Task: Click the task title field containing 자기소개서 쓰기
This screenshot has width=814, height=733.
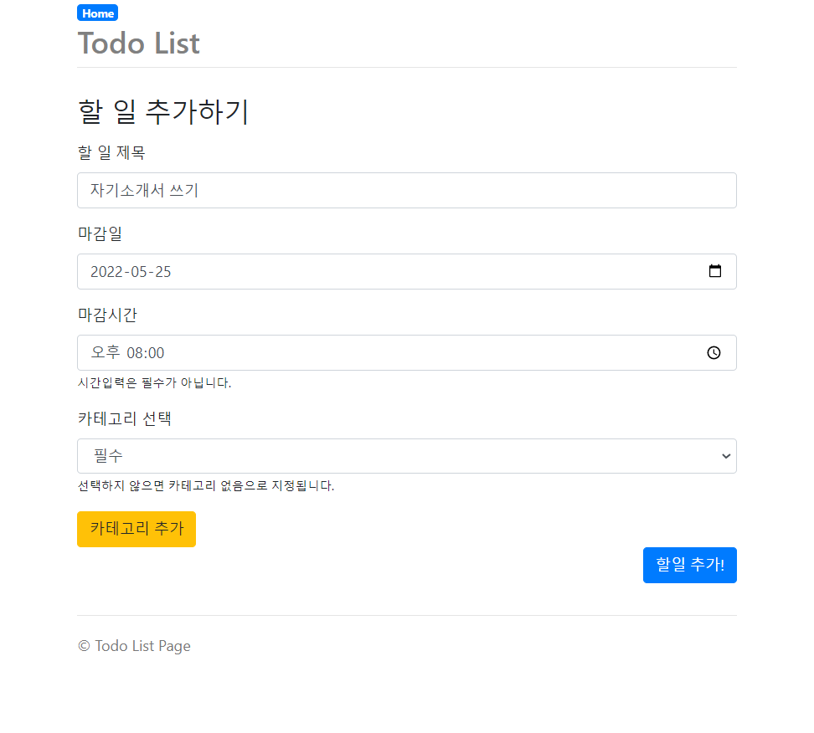Action: point(407,190)
